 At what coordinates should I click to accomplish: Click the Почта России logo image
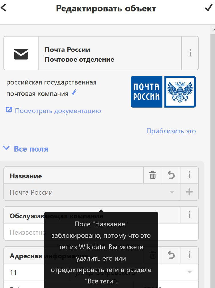click(163, 92)
